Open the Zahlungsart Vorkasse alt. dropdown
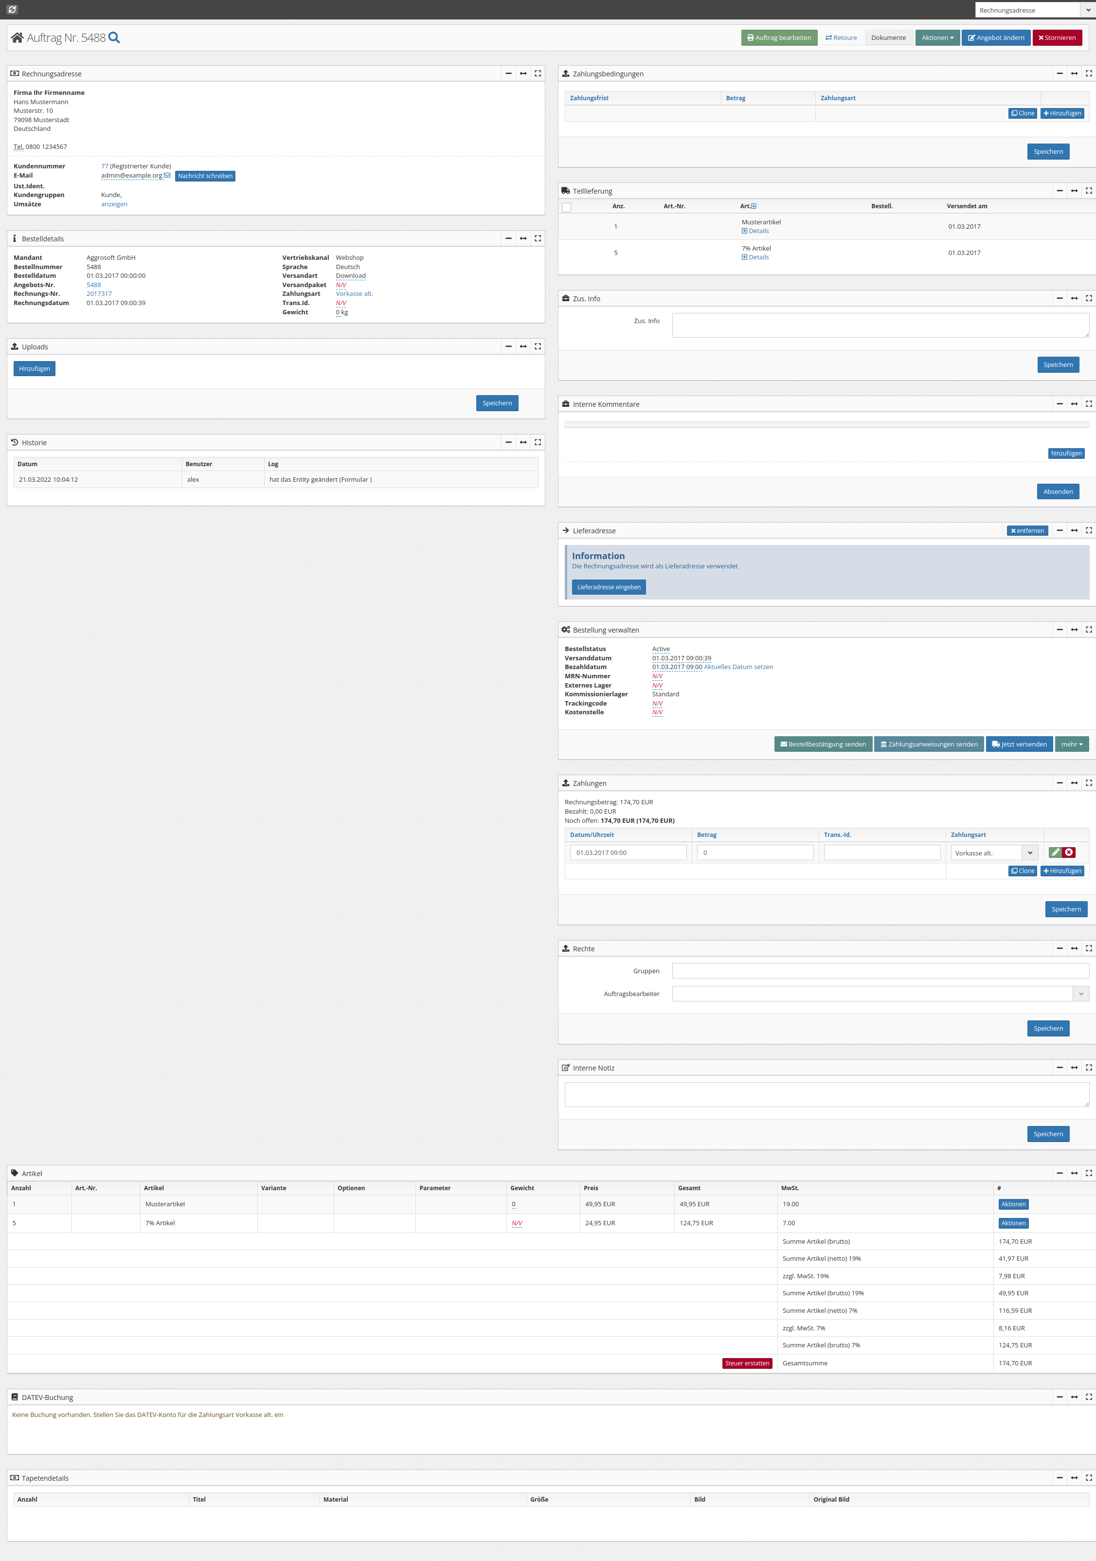Viewport: 1096px width, 1561px height. tap(993, 853)
